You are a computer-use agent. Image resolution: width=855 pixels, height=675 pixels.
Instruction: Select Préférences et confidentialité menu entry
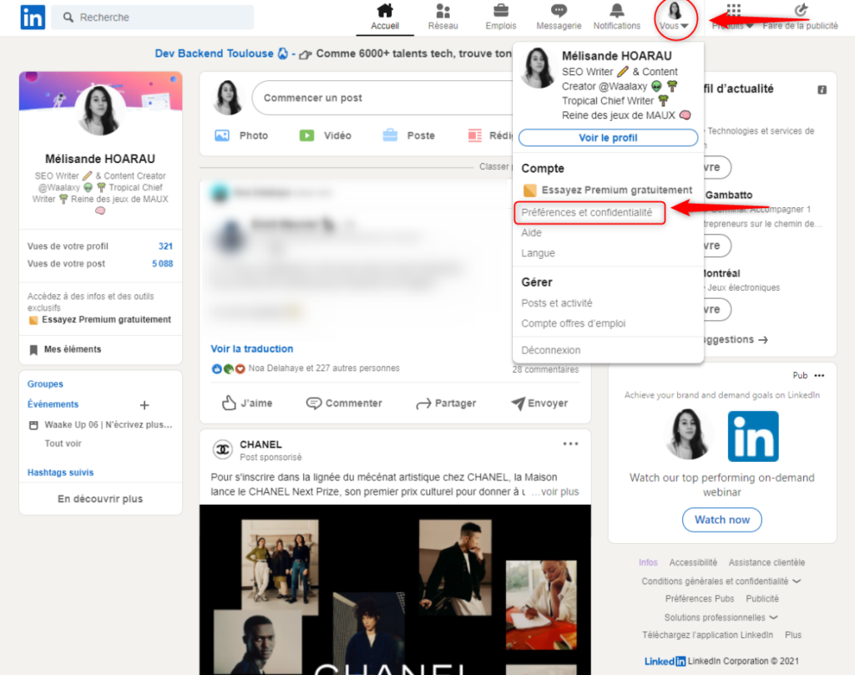[x=589, y=213]
